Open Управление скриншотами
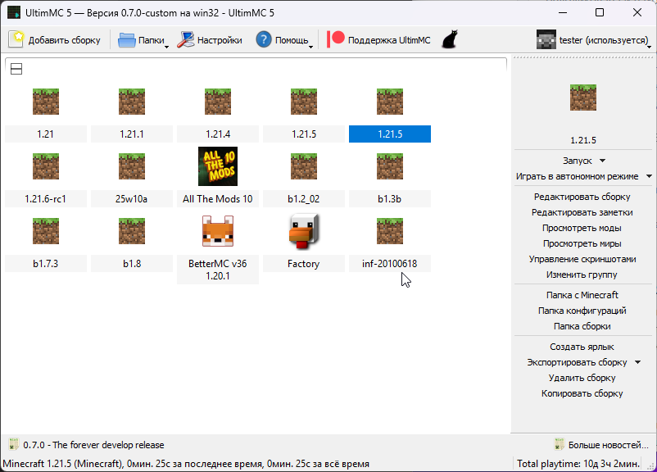The image size is (657, 472). click(582, 259)
